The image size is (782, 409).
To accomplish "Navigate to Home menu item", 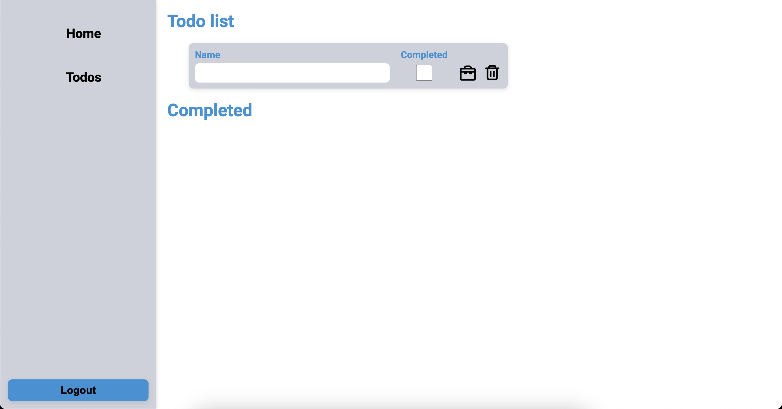I will (x=83, y=34).
